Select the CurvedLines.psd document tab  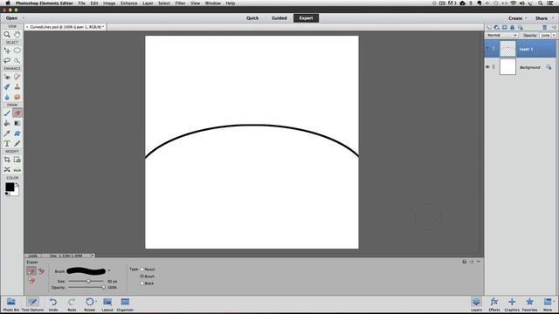tap(66, 27)
